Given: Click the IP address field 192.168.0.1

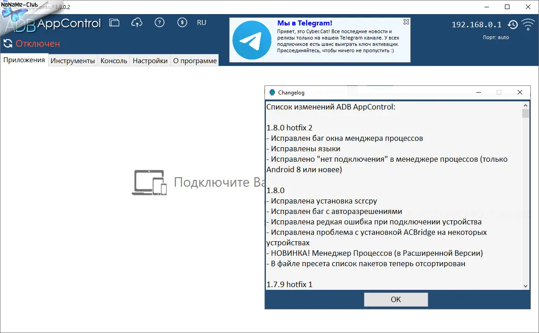Looking at the screenshot, I should click(x=476, y=25).
